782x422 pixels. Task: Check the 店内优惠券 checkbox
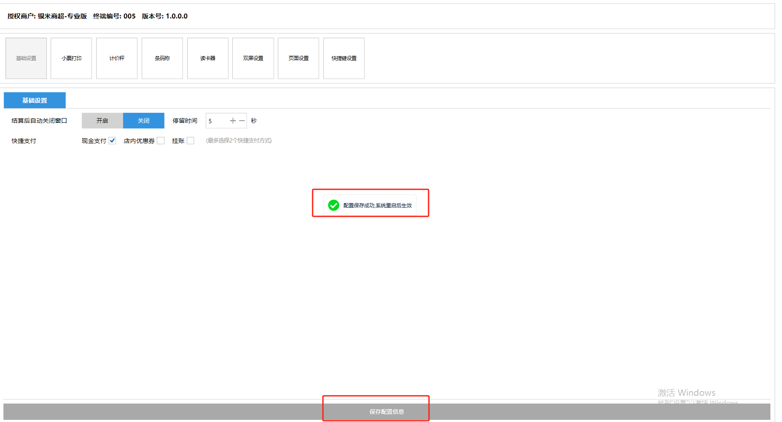tap(161, 141)
